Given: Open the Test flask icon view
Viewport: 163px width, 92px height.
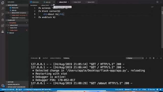Looking at the screenshot, I should click(x=3, y=31).
